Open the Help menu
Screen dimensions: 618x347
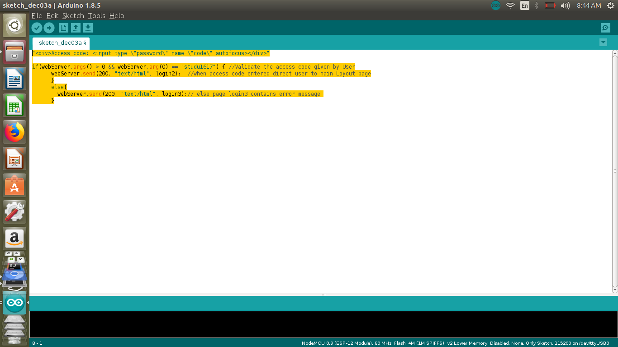117,16
